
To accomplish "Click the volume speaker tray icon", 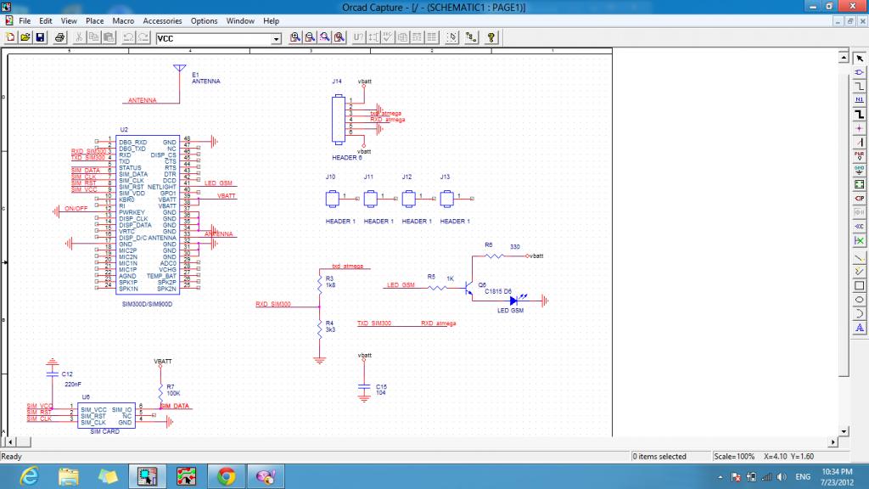I will [782, 477].
